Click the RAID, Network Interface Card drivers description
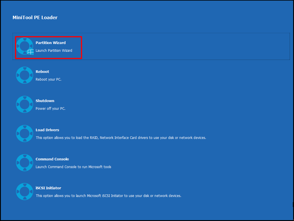The width and height of the screenshot is (294, 221). click(121, 138)
